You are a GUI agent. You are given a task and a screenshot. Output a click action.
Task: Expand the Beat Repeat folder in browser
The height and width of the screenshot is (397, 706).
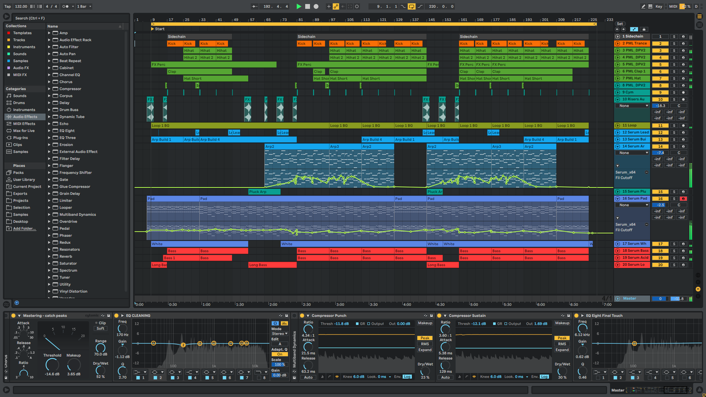click(x=49, y=61)
